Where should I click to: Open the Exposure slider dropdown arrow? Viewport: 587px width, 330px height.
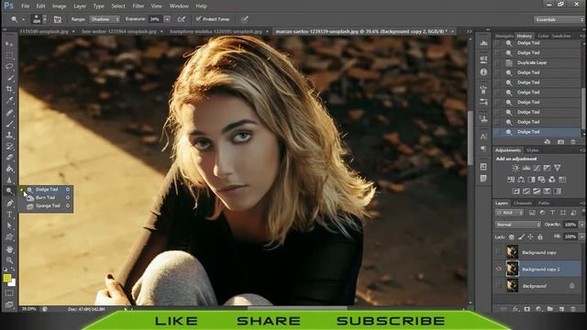(167, 19)
